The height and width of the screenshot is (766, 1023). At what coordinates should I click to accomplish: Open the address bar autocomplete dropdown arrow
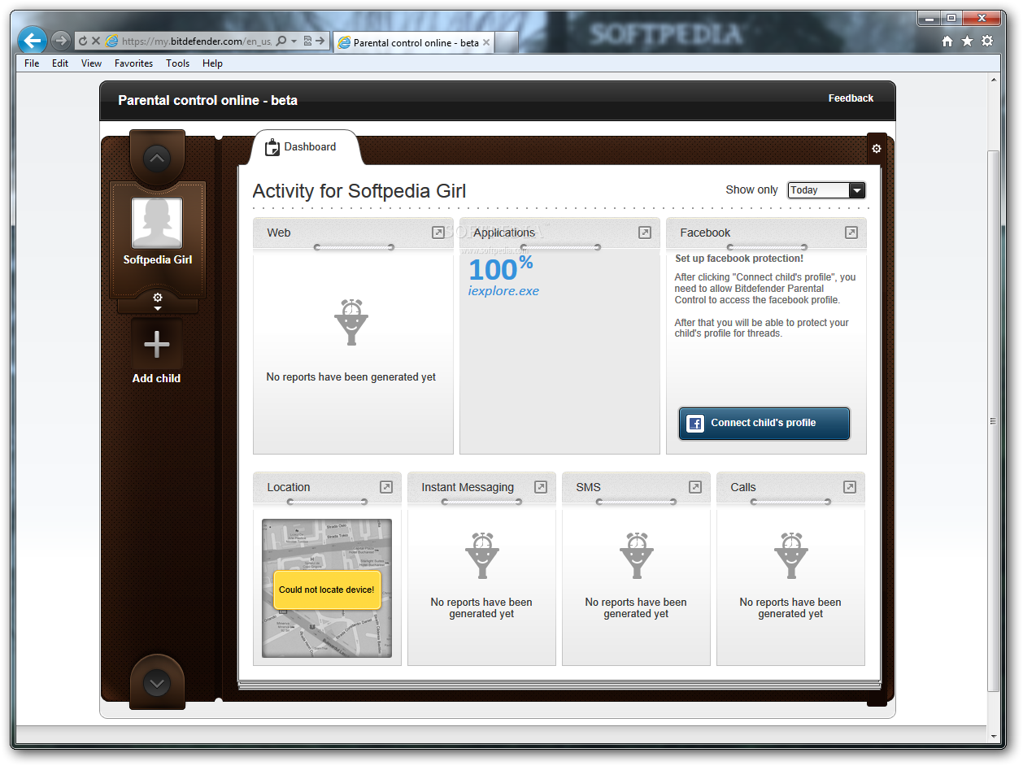point(294,41)
